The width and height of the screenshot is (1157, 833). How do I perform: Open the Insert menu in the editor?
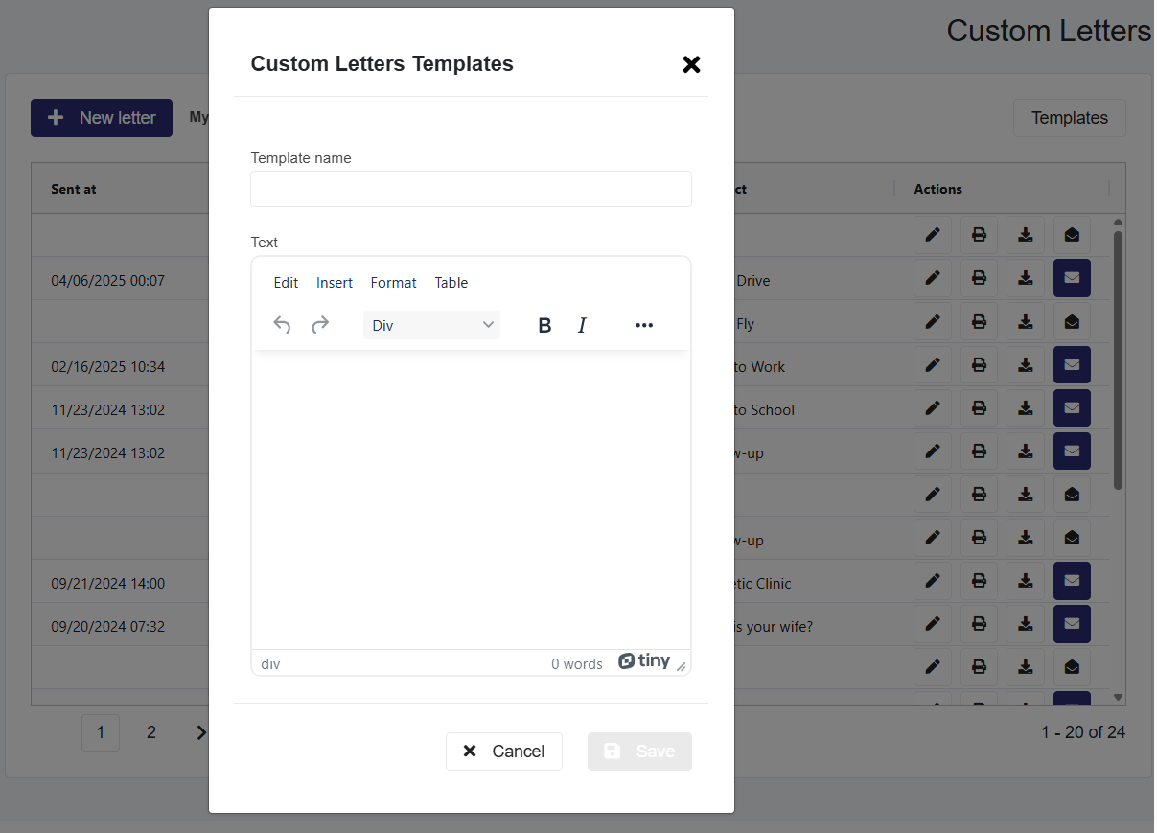[x=335, y=283]
